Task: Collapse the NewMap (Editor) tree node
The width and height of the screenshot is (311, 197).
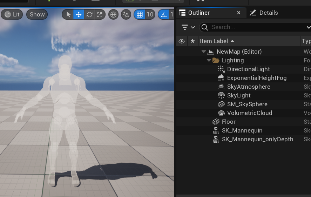Action: pyautogui.click(x=204, y=52)
